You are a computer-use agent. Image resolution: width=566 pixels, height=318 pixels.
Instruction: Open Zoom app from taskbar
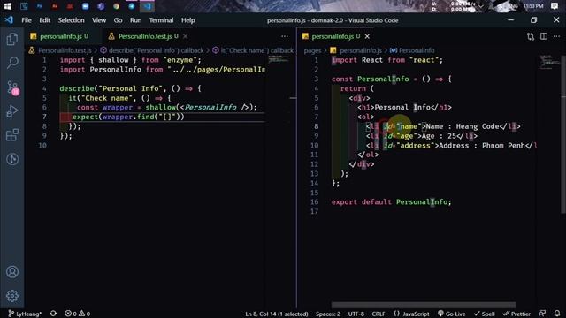pos(85,6)
